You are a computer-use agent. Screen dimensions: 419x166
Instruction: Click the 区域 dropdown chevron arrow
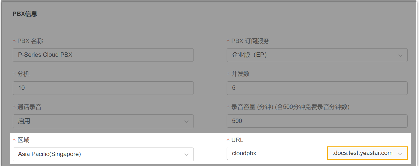[x=186, y=155]
